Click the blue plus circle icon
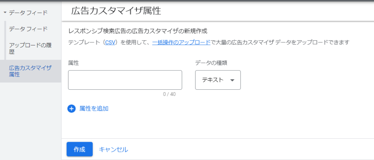Viewport: 374px width, 160px height. click(71, 109)
